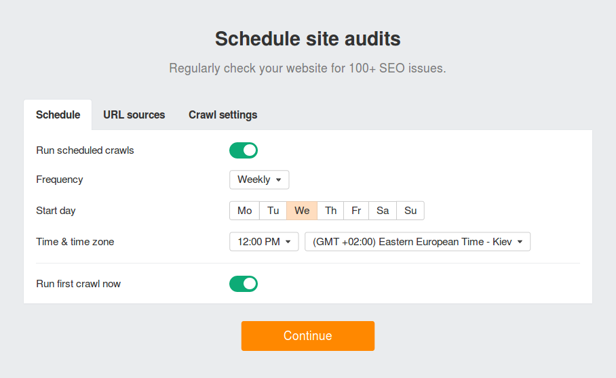This screenshot has height=378, width=616.
Task: Set start day to Th
Action: pos(330,211)
